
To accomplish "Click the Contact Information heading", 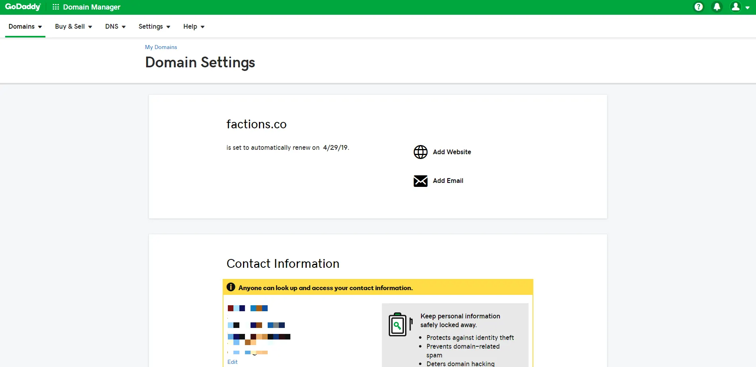I will (x=283, y=263).
